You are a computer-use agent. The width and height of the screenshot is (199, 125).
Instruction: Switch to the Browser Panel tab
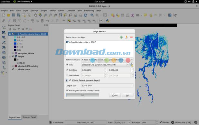[x=29, y=117]
